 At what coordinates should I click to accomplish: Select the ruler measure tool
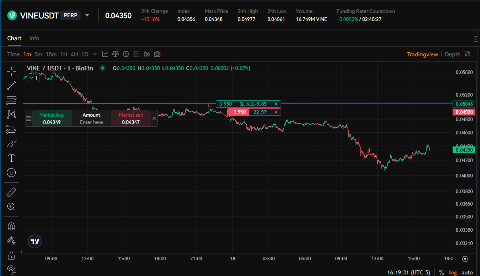pyautogui.click(x=11, y=192)
